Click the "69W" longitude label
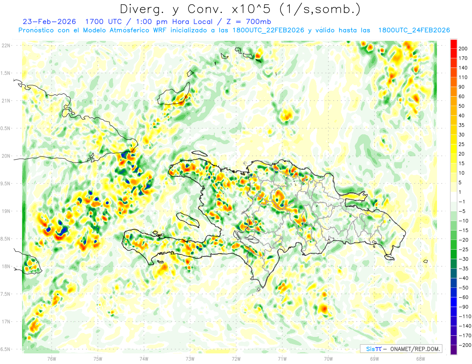Viewport: 472px width, 364px height. 374,359
